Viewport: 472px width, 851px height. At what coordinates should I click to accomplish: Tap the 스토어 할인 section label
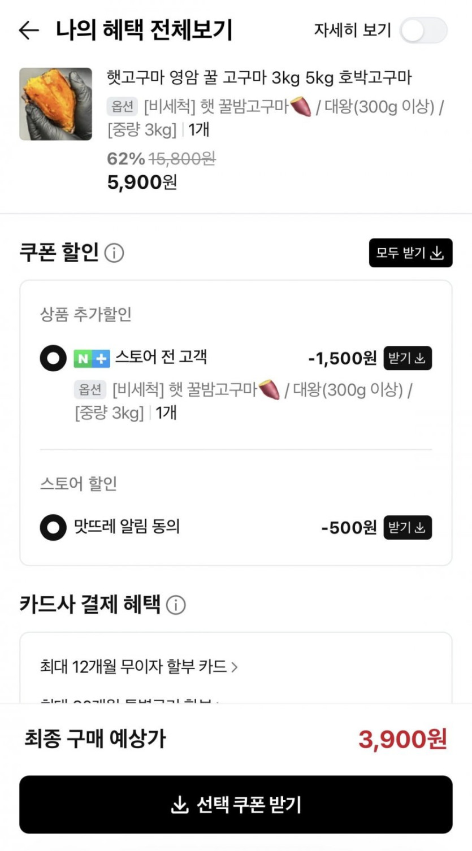(78, 484)
